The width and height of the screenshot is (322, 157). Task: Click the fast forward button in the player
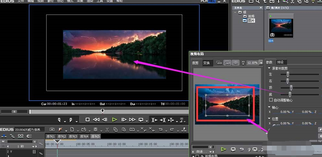pos(132,119)
